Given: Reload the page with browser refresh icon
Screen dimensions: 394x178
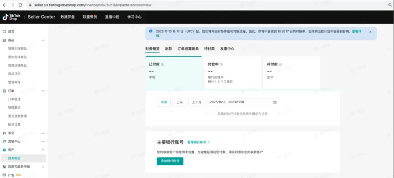Looking at the screenshot, I should tap(20, 5).
